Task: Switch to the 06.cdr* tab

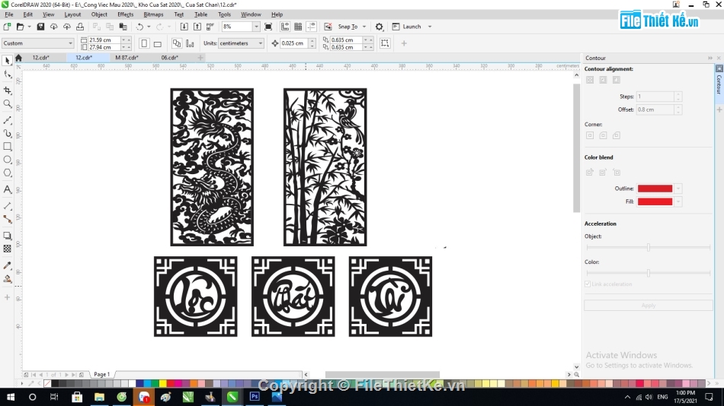Action: pos(170,58)
